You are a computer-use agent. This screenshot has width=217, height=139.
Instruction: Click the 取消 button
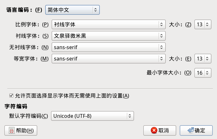point(160,130)
